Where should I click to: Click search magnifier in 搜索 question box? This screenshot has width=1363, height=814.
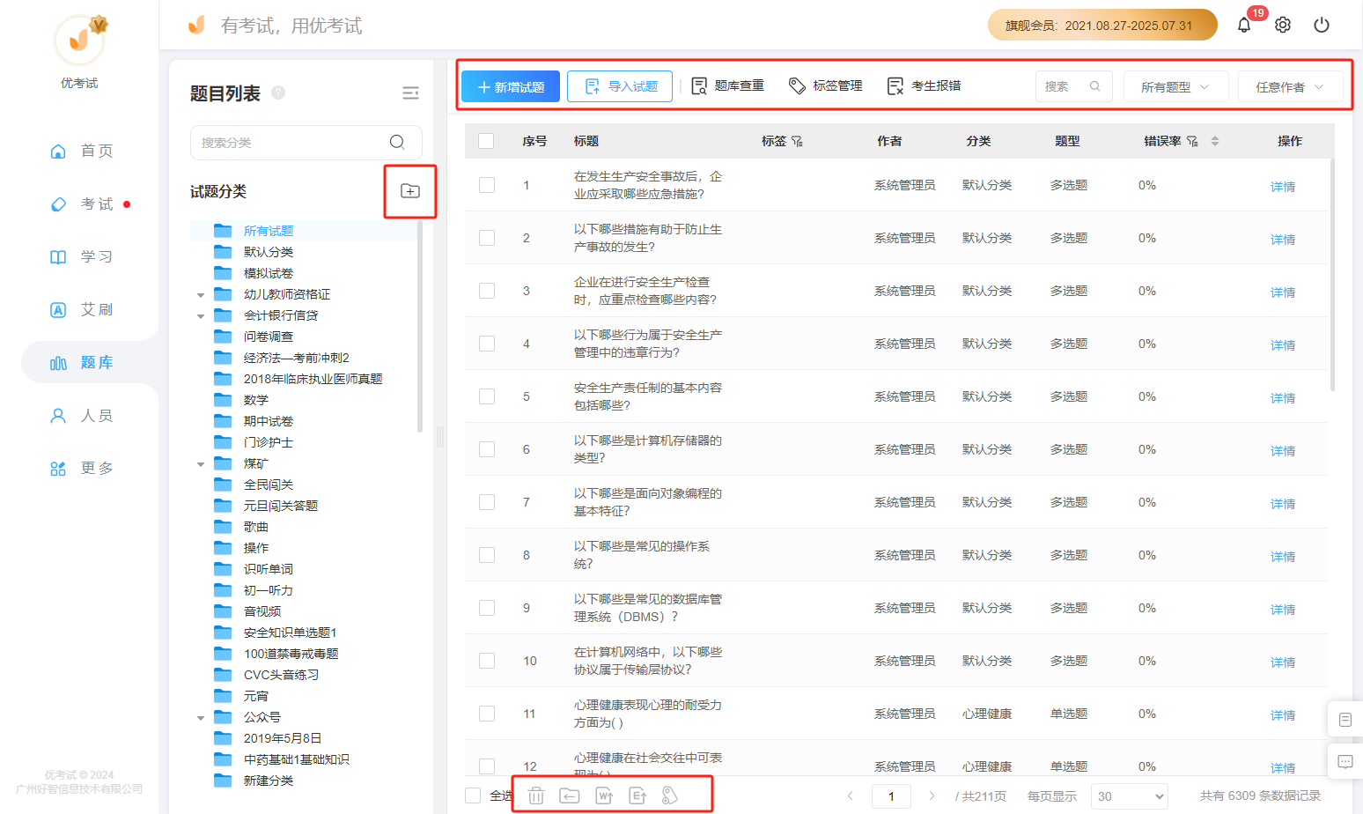[x=1095, y=86]
